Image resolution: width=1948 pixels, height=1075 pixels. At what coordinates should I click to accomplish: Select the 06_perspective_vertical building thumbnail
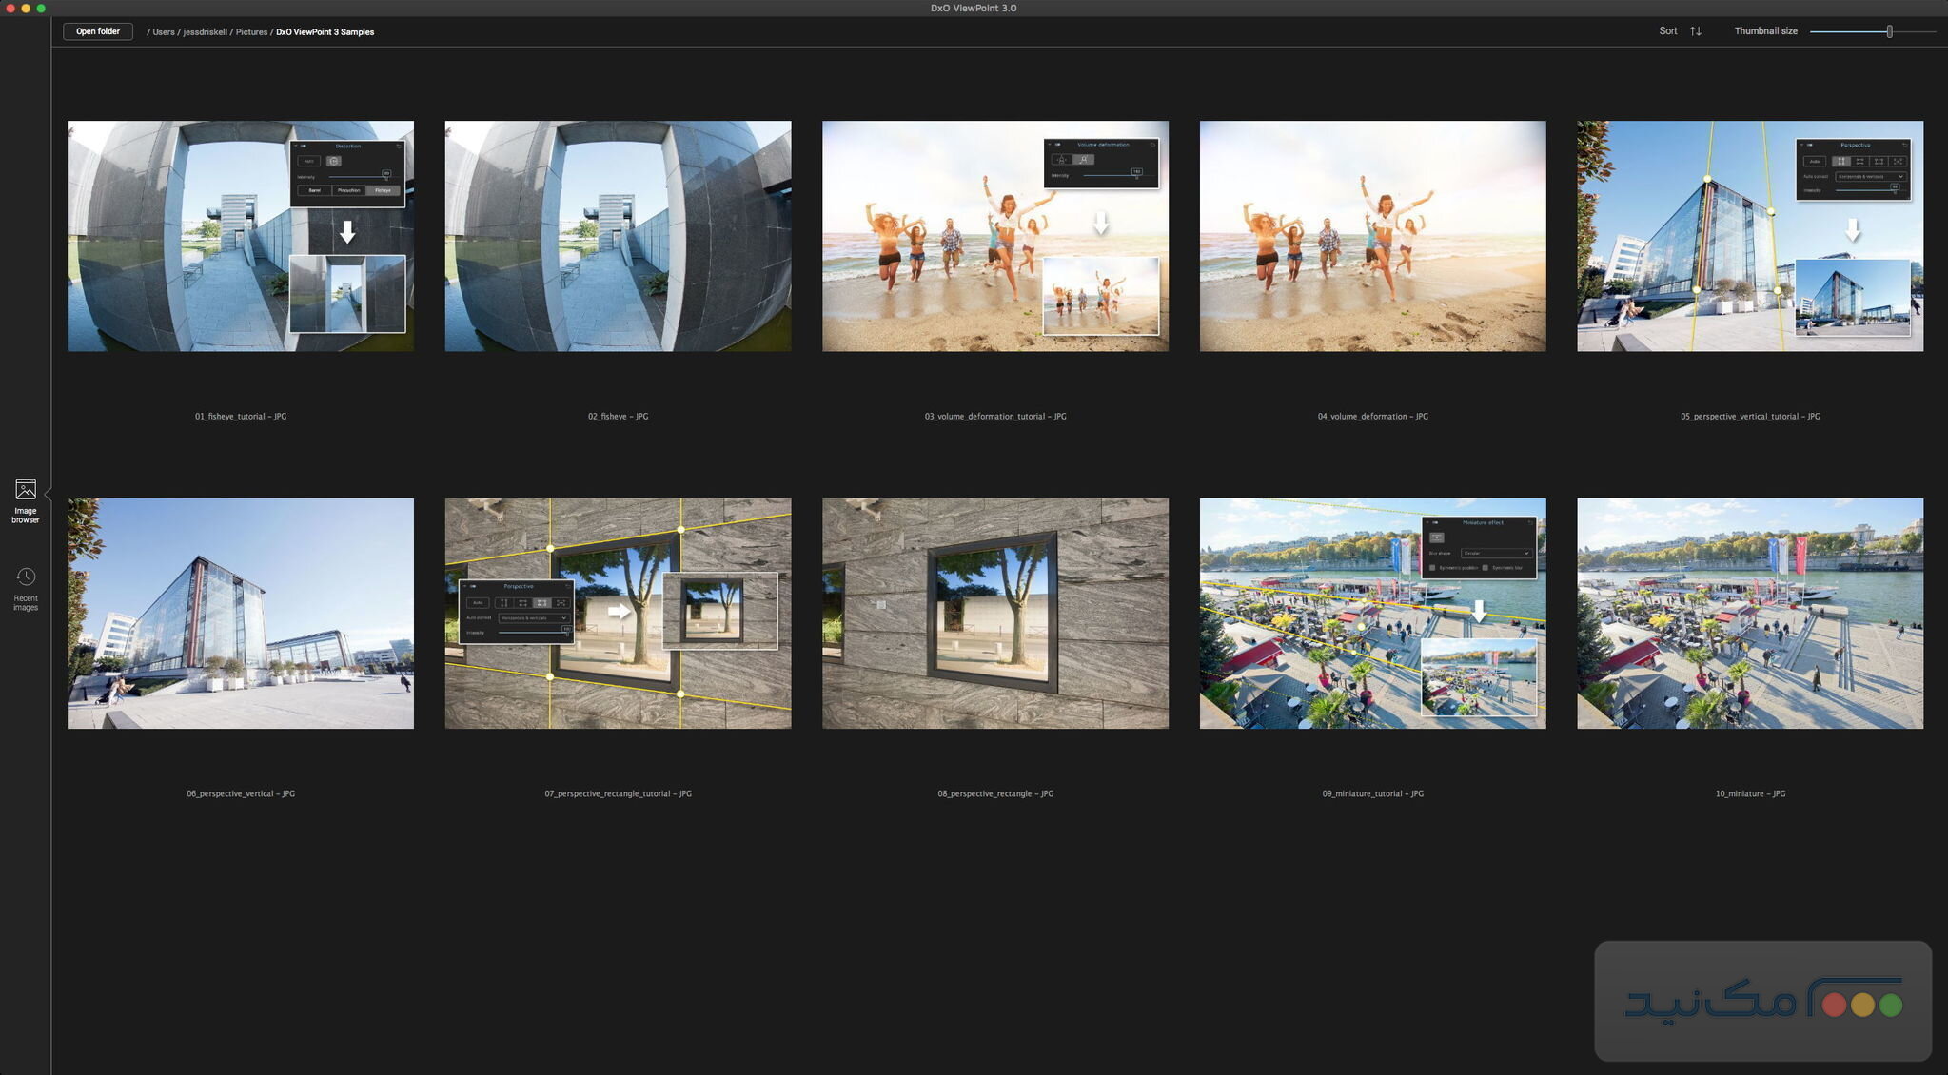click(x=240, y=614)
